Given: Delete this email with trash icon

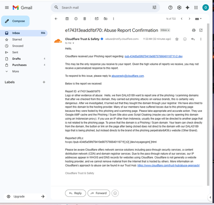Looking at the screenshot, I should point(85,19).
